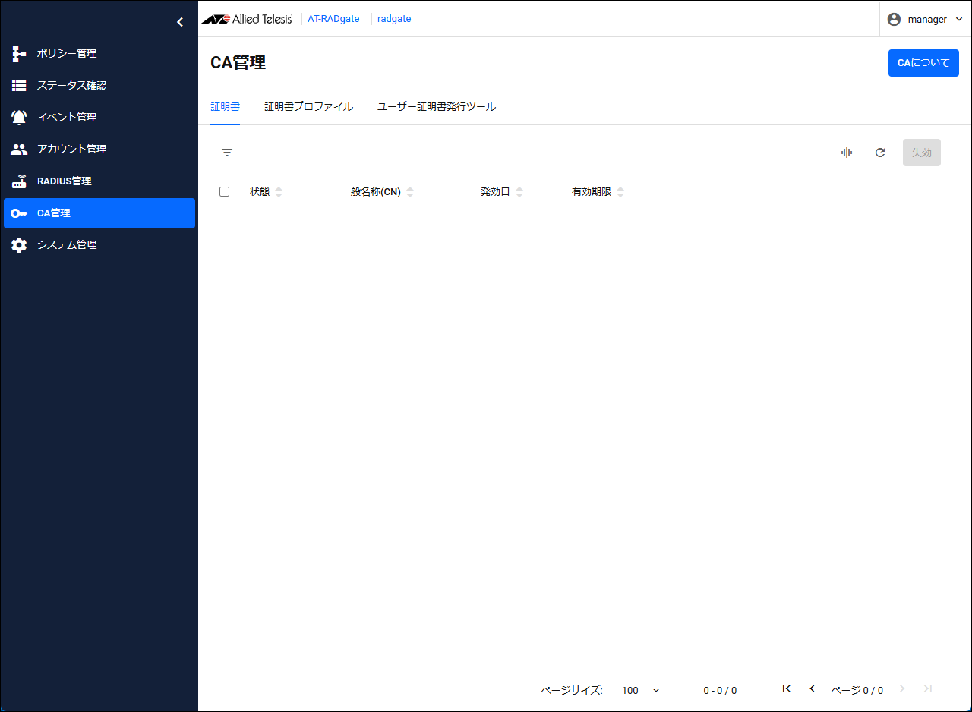Open ステータス確認 menu
The width and height of the screenshot is (972, 712).
pyautogui.click(x=99, y=85)
